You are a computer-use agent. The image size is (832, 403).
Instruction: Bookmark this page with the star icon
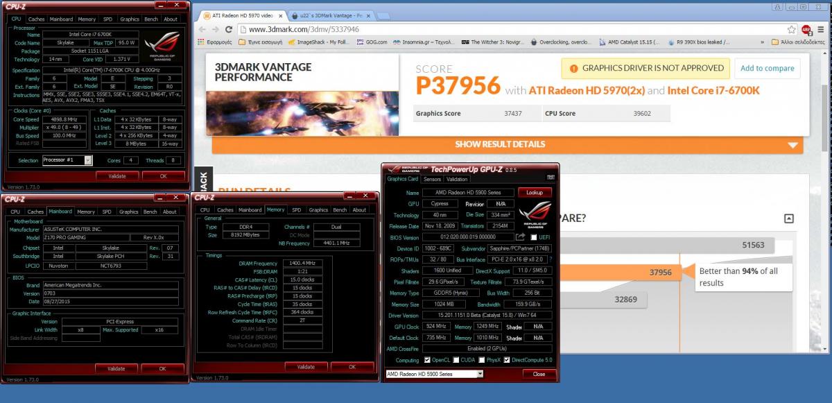coord(792,29)
